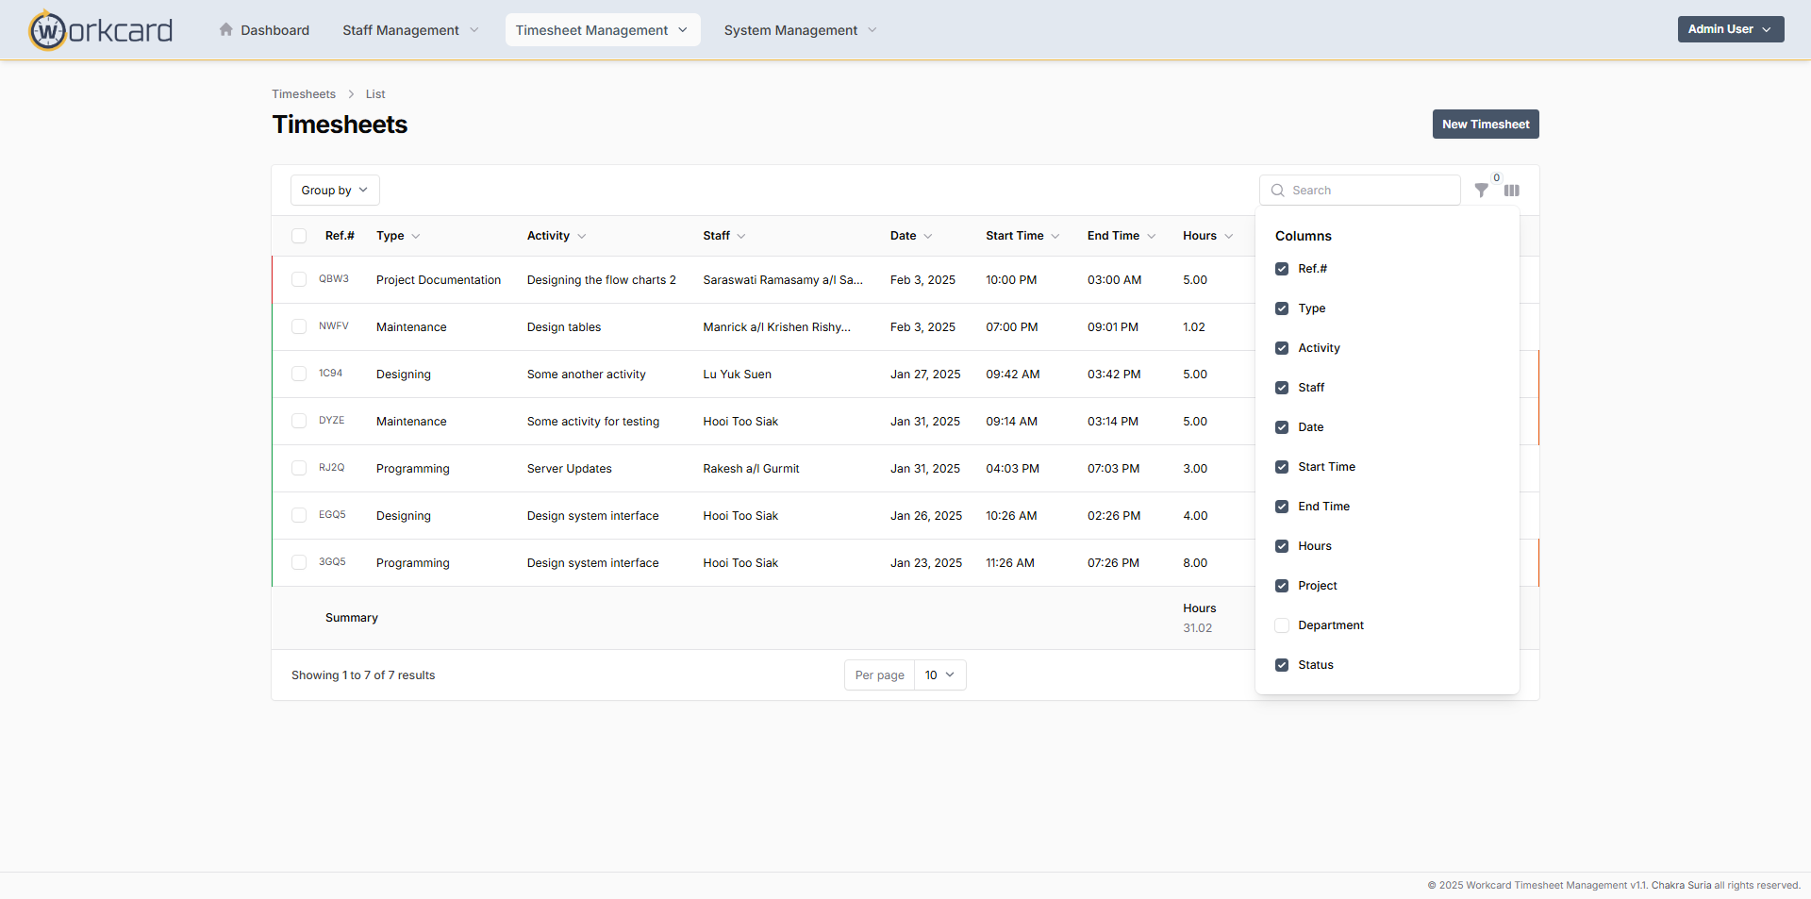Sort by Type column arrow
Image resolution: width=1811 pixels, height=899 pixels.
click(416, 237)
